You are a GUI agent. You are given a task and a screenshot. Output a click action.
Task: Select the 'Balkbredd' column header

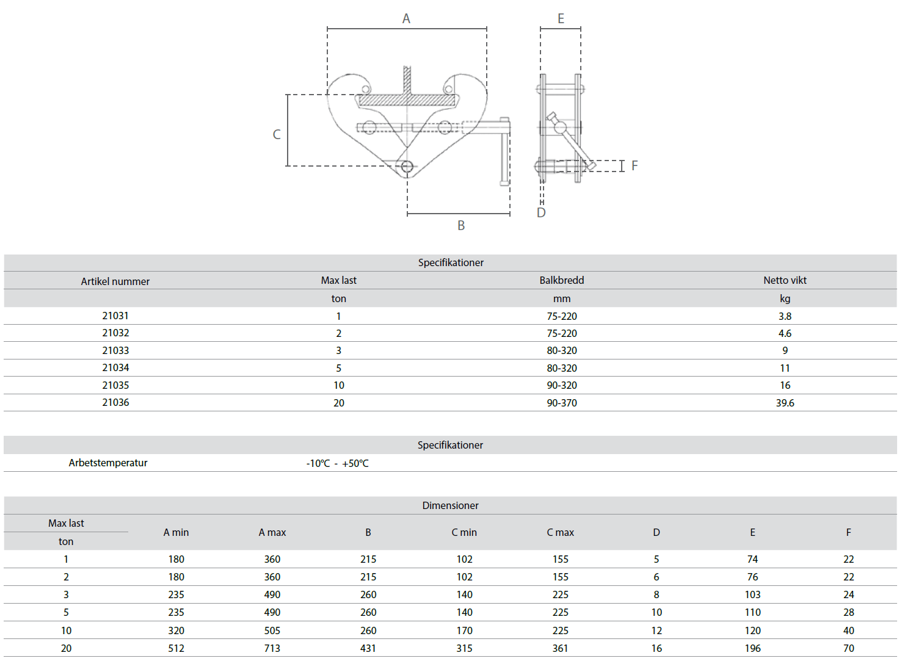[562, 280]
